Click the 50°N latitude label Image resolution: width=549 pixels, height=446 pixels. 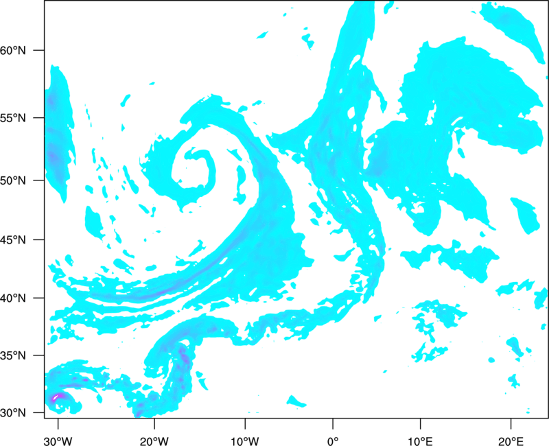[x=13, y=180]
